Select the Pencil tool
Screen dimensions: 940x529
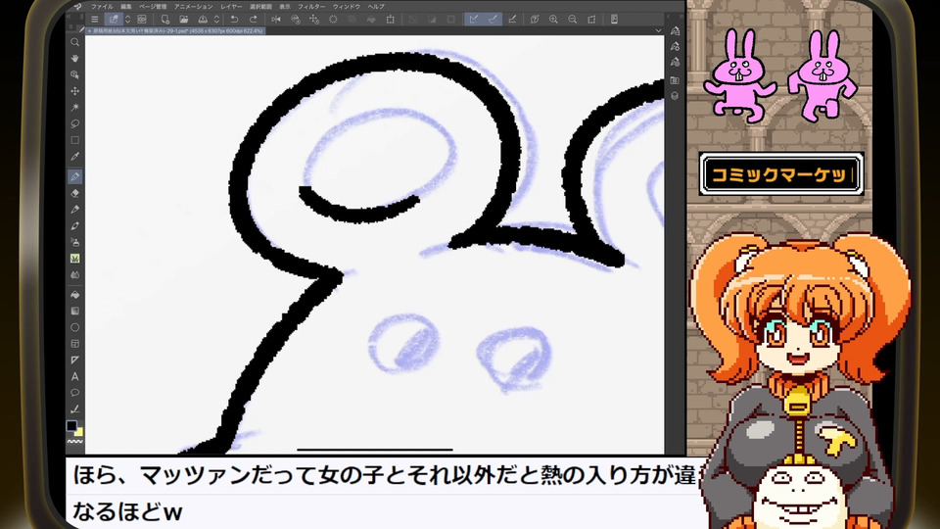point(75,210)
